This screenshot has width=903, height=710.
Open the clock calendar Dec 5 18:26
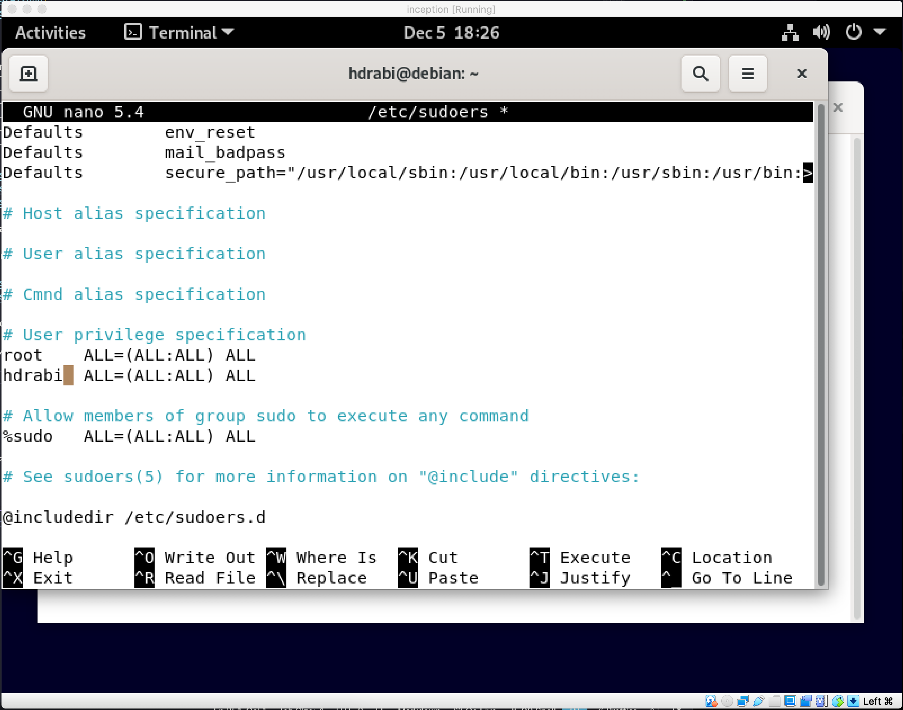coord(451,32)
